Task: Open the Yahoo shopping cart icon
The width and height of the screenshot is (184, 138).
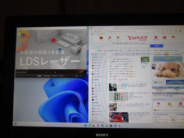Action: [118, 37]
